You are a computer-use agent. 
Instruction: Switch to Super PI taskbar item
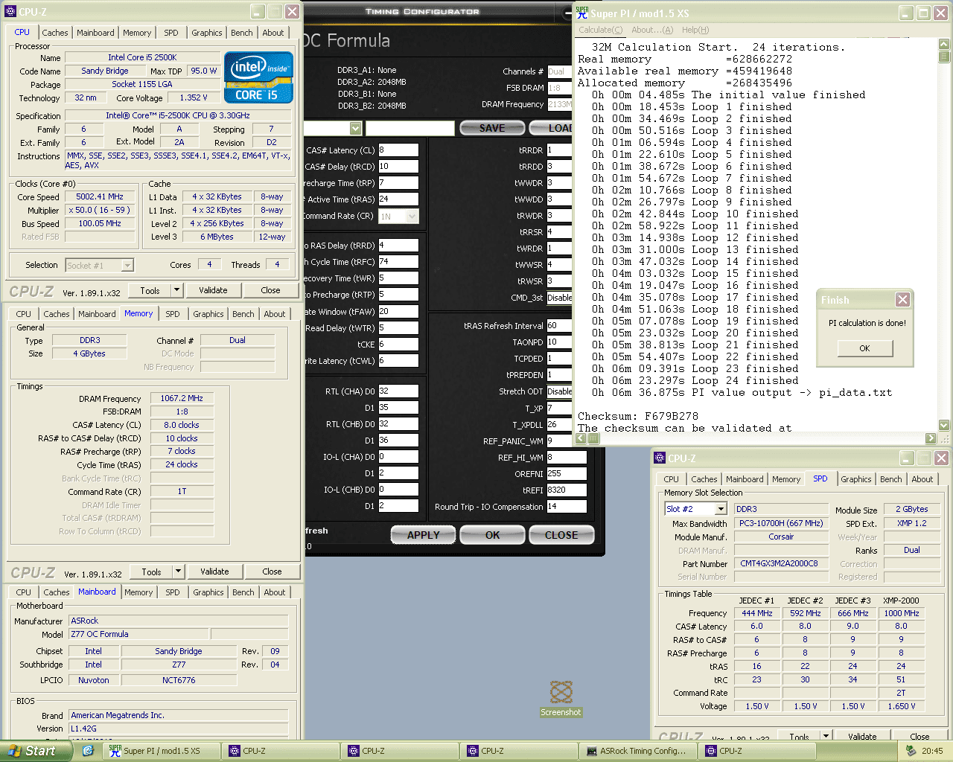(x=161, y=751)
